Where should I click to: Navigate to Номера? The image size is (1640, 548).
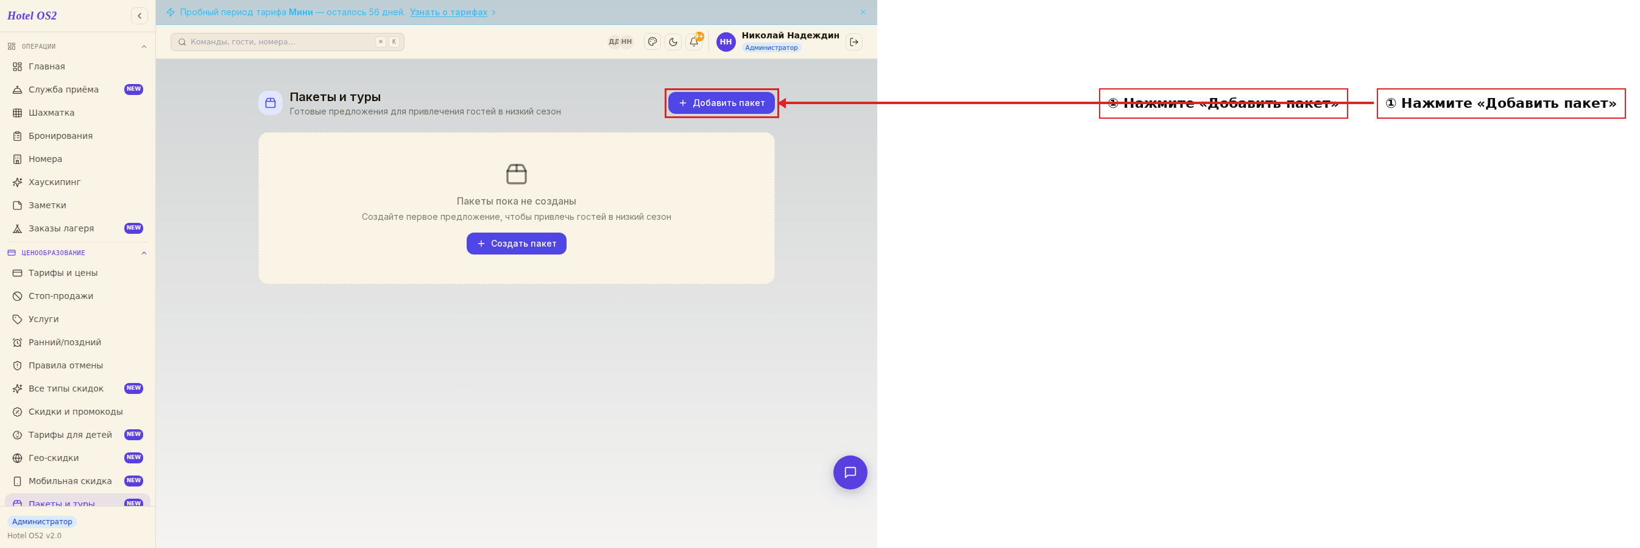77,159
